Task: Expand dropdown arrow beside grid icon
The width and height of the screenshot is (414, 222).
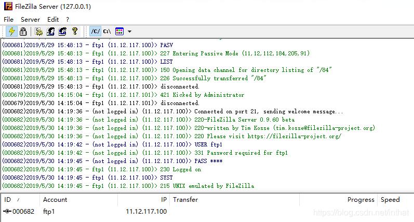Action: pyautogui.click(x=129, y=32)
